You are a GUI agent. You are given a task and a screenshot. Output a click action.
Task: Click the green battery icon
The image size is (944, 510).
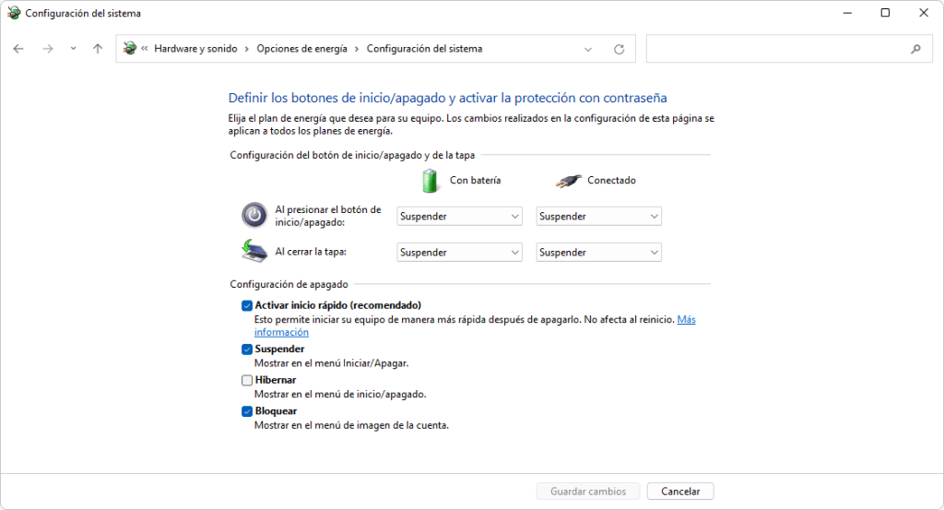[430, 181]
